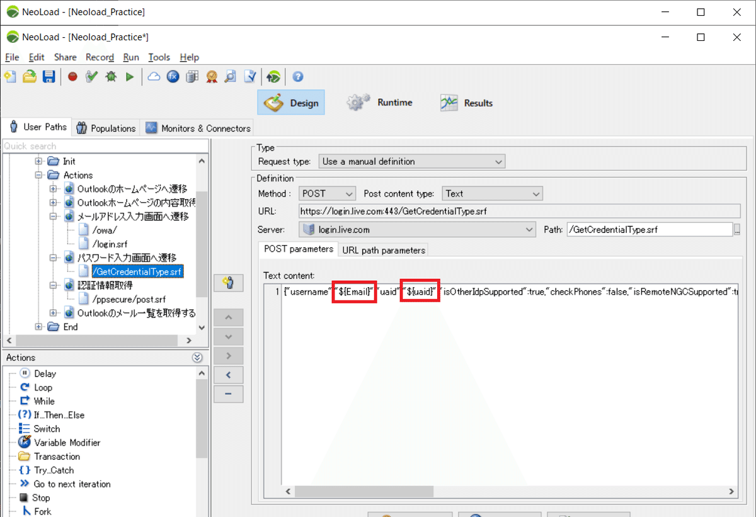This screenshot has width=756, height=517.
Task: Choose Go to next iteration action
Action: click(x=72, y=484)
